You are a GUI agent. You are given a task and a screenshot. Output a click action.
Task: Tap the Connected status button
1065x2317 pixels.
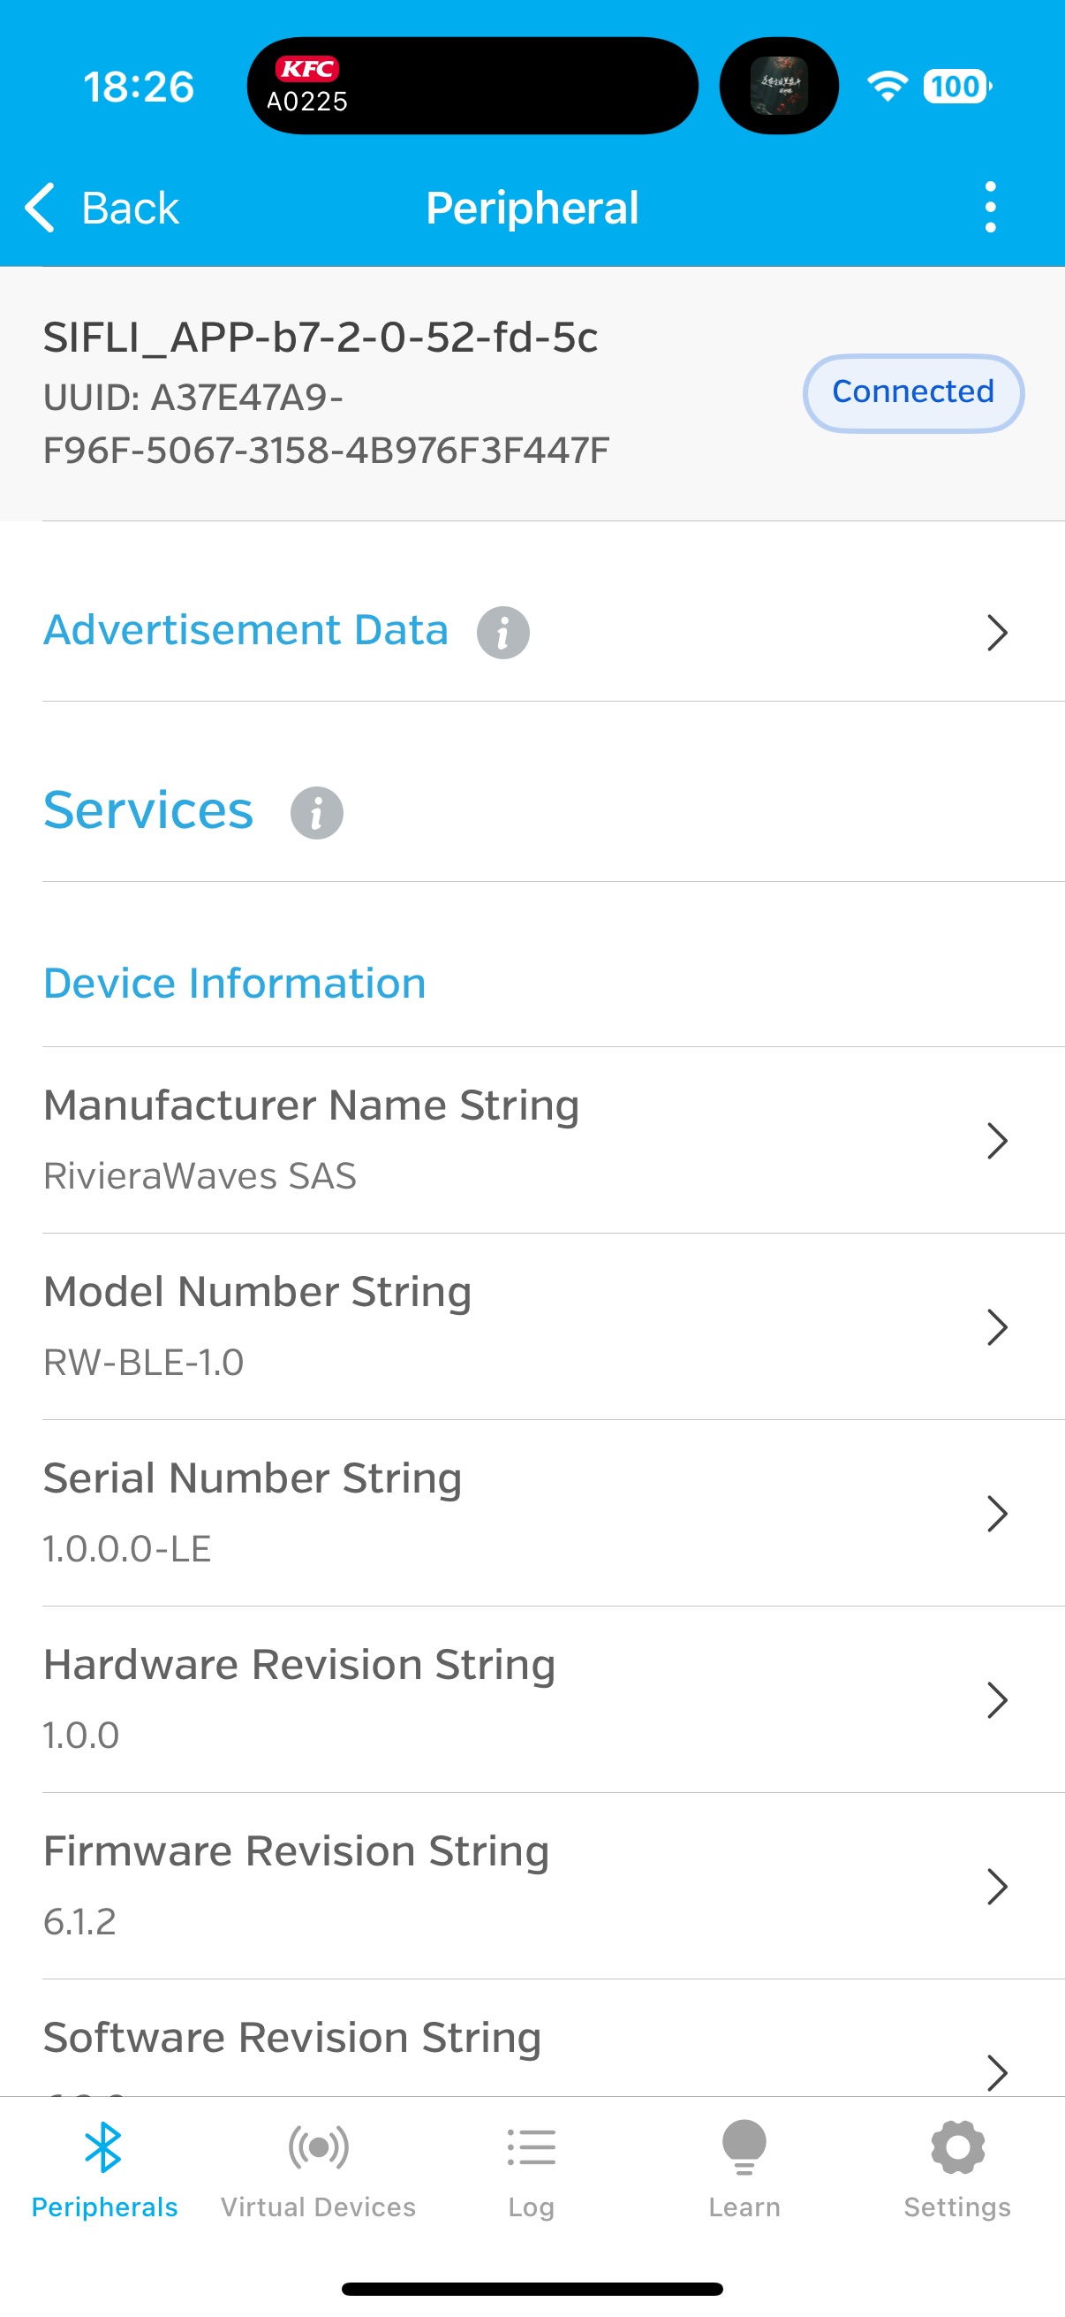pos(912,393)
